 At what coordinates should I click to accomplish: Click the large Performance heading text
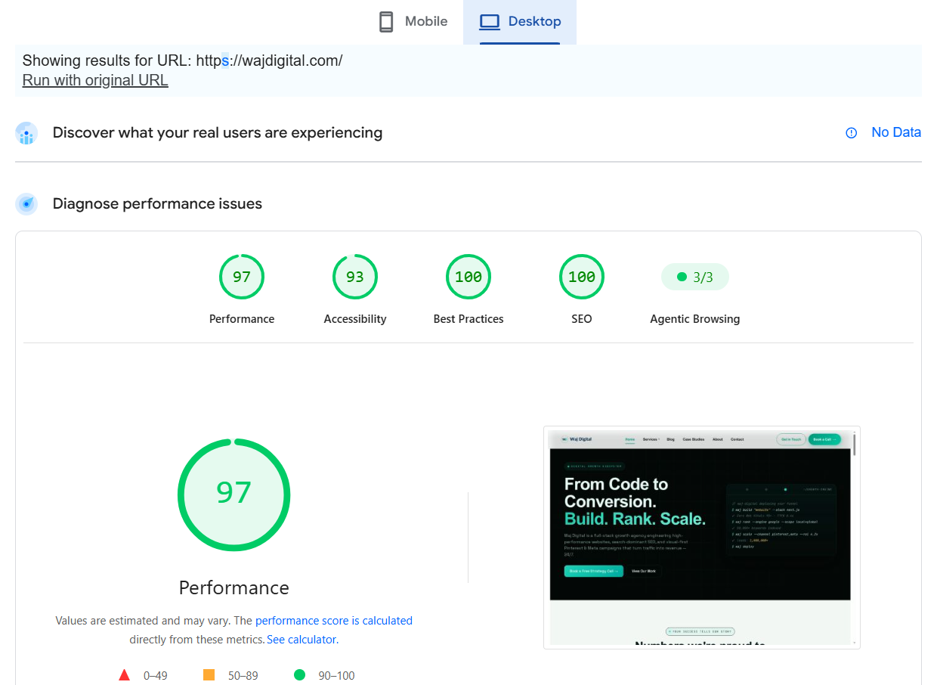(234, 587)
